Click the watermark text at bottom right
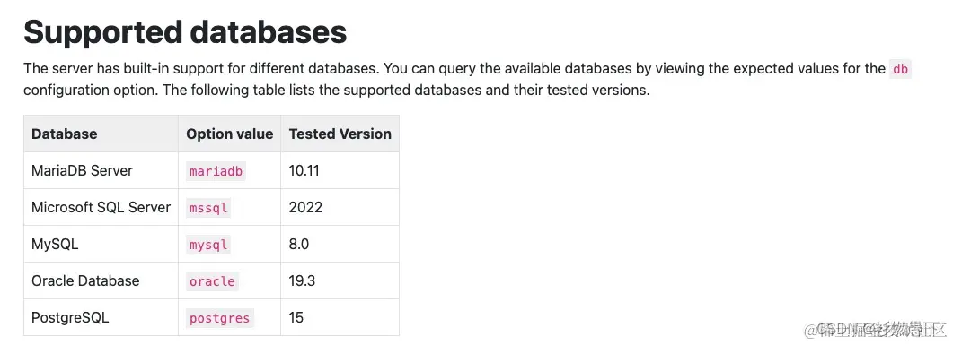 click(875, 331)
